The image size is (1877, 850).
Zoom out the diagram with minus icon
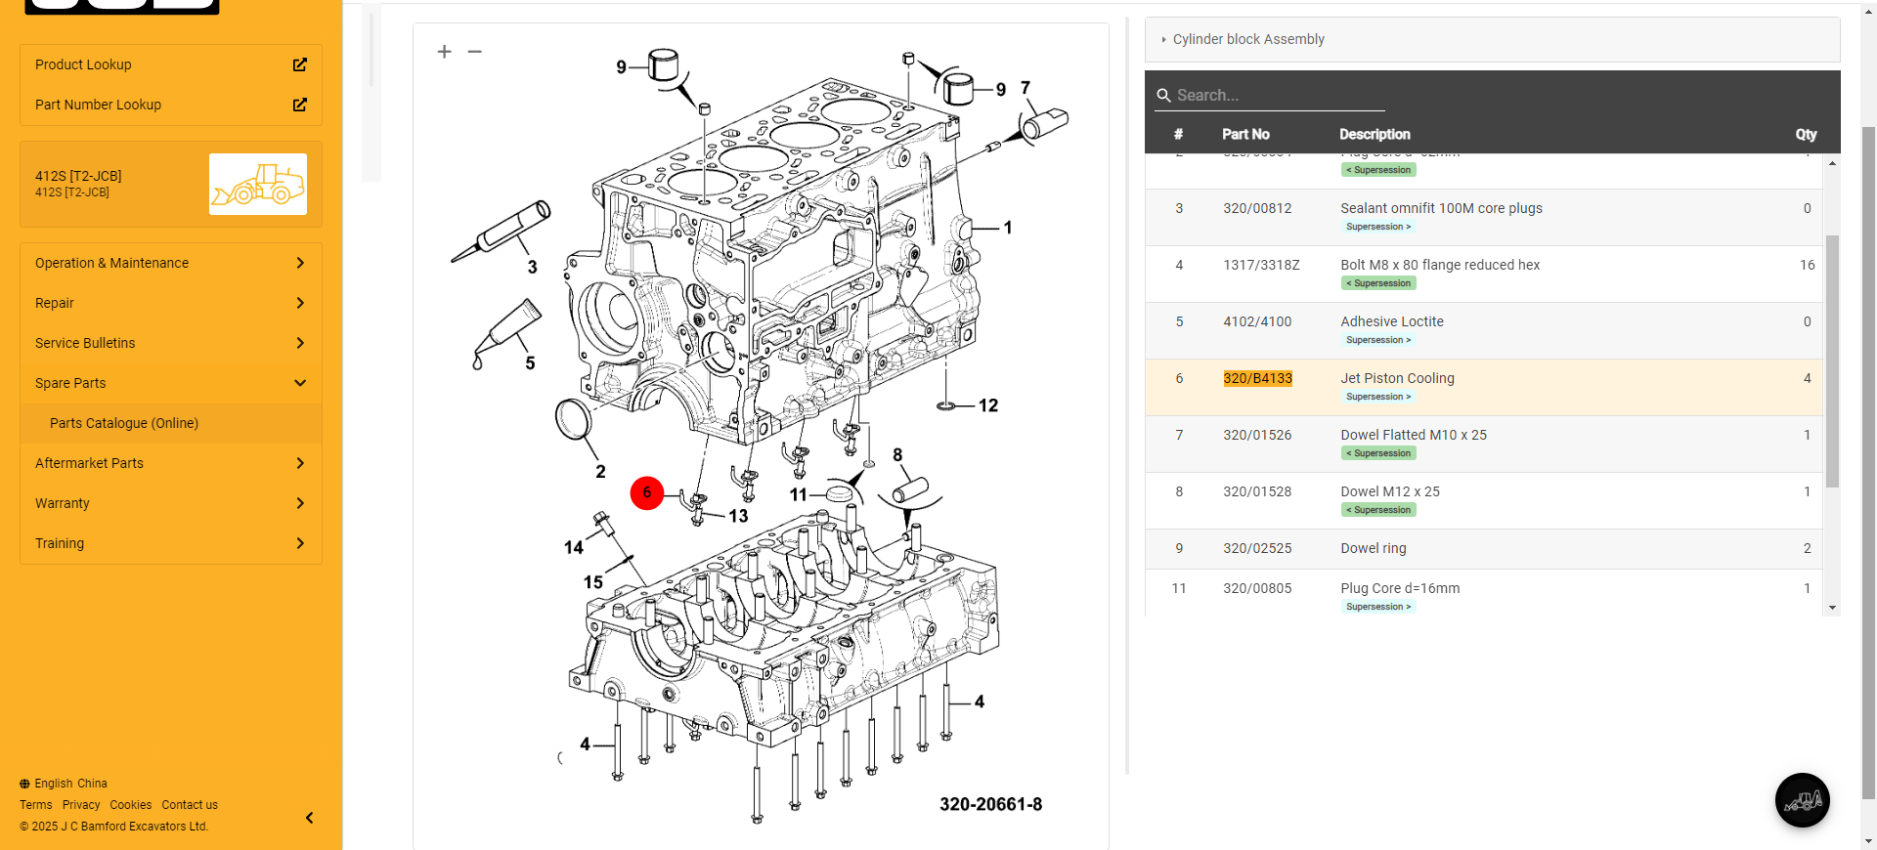(x=475, y=52)
